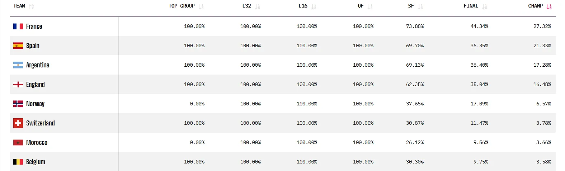The height and width of the screenshot is (171, 565).
Task: Sort by TOP GROUP arrow icon
Action: pyautogui.click(x=201, y=6)
